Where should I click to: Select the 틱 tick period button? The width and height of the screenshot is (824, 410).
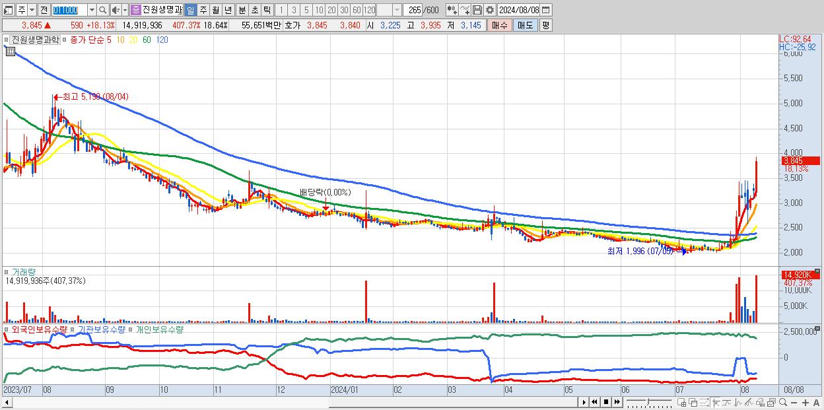point(267,10)
